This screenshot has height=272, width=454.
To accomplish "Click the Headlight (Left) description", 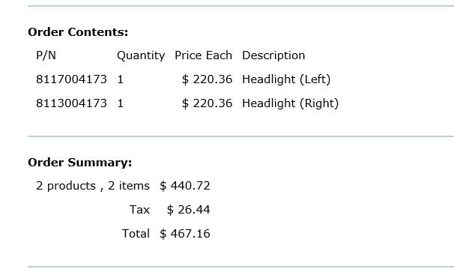I will [x=286, y=79].
